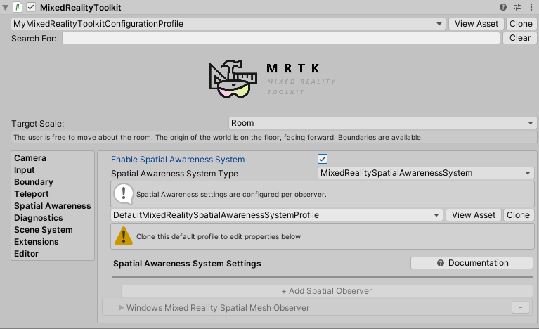Open component presets slider icon

(x=517, y=7)
